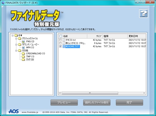Screen dimensions: 156x116
Task: Select the サウンド/ムービー tree label
Action: pos(31,45)
